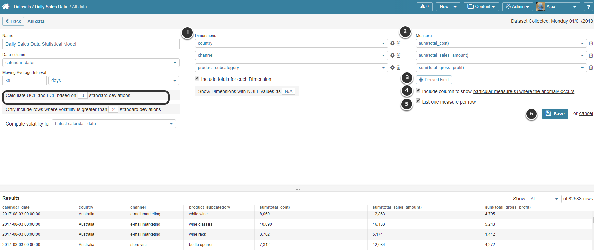Open gear settings for product_subcategory dimension
Viewport: 594px width, 250px height.
[x=392, y=68]
